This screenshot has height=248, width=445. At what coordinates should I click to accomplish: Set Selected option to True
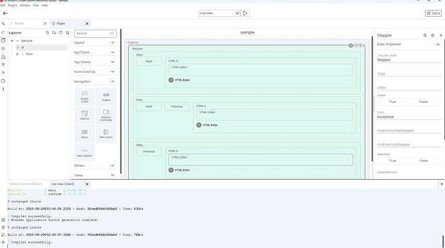pos(393,160)
